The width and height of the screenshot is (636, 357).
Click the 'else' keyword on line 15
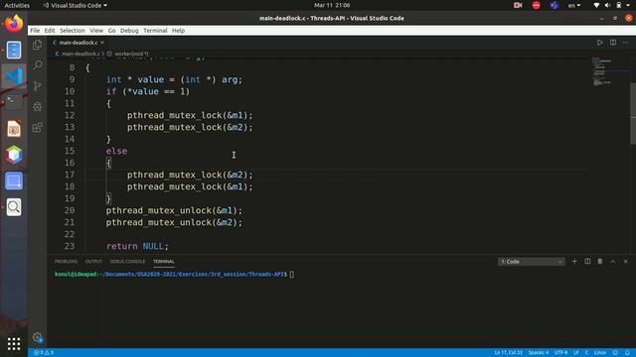[116, 151]
